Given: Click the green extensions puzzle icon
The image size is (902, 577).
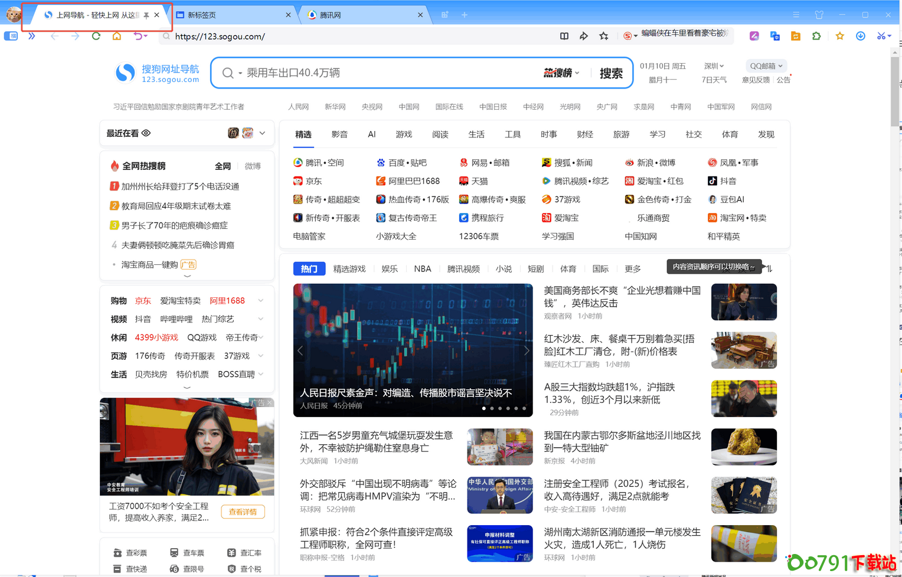Looking at the screenshot, I should 816,36.
